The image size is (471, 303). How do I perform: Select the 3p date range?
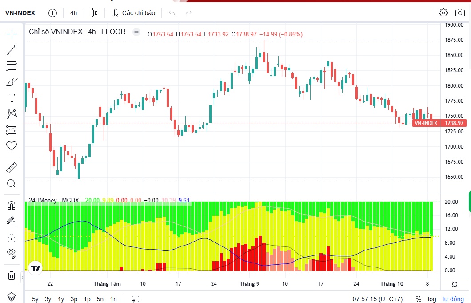[74, 299]
